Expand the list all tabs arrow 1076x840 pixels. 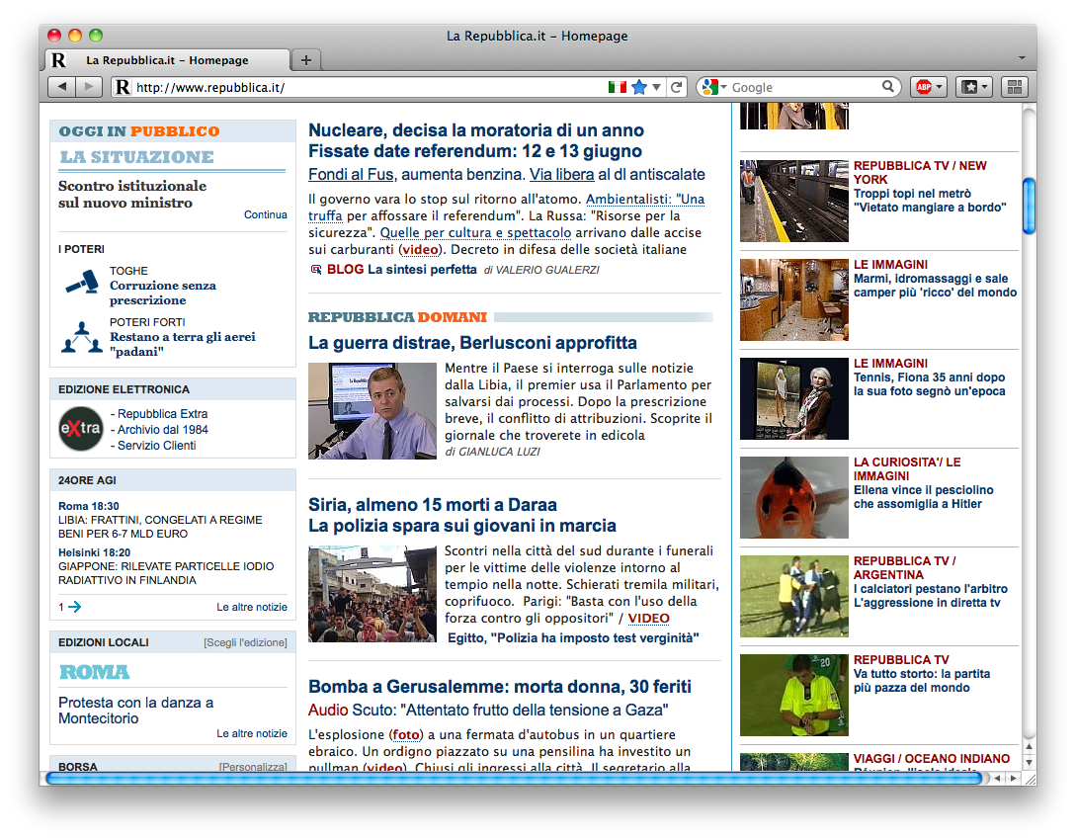(x=1022, y=59)
